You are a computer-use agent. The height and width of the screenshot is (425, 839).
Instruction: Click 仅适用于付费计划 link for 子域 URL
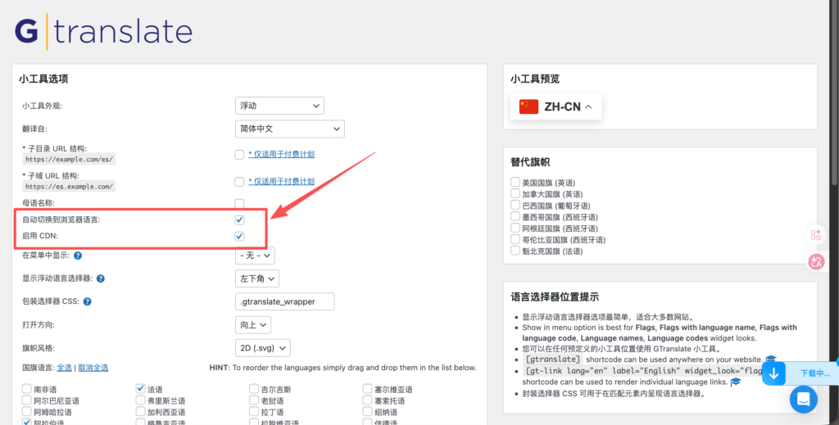[x=282, y=181]
